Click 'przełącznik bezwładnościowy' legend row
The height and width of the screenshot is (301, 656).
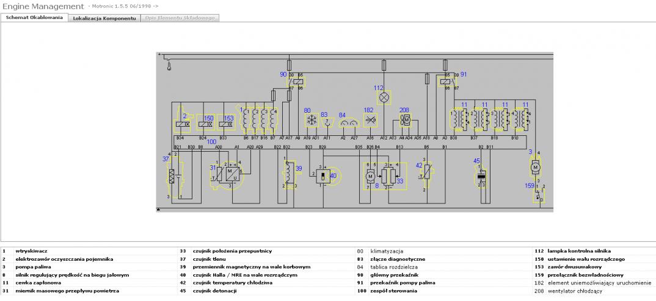click(x=585, y=275)
